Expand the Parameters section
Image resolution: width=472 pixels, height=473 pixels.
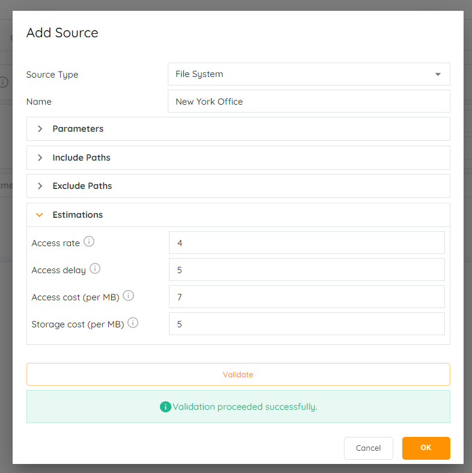(x=238, y=129)
